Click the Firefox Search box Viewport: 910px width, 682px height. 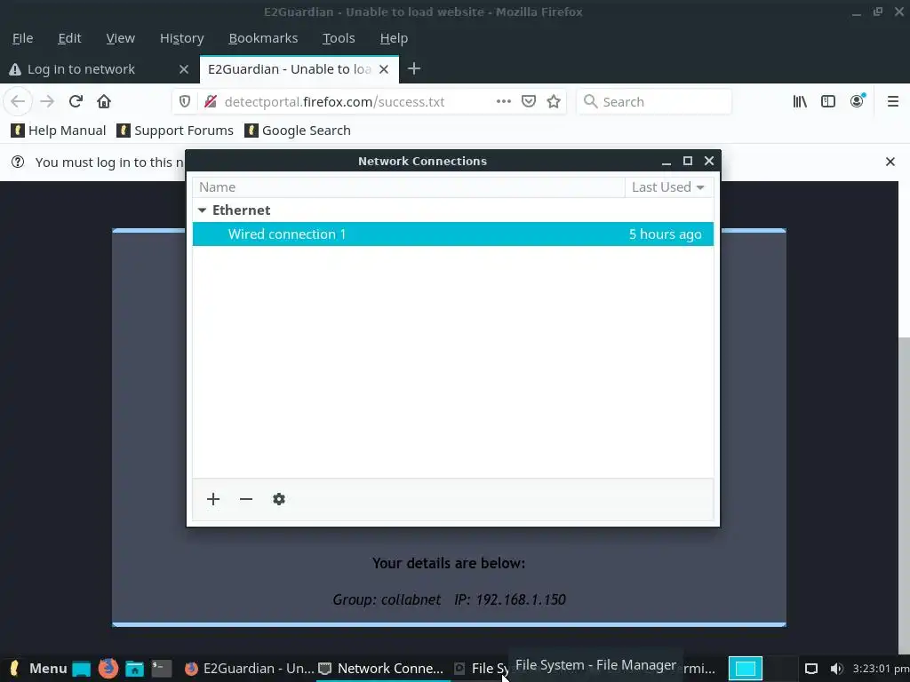pos(654,101)
